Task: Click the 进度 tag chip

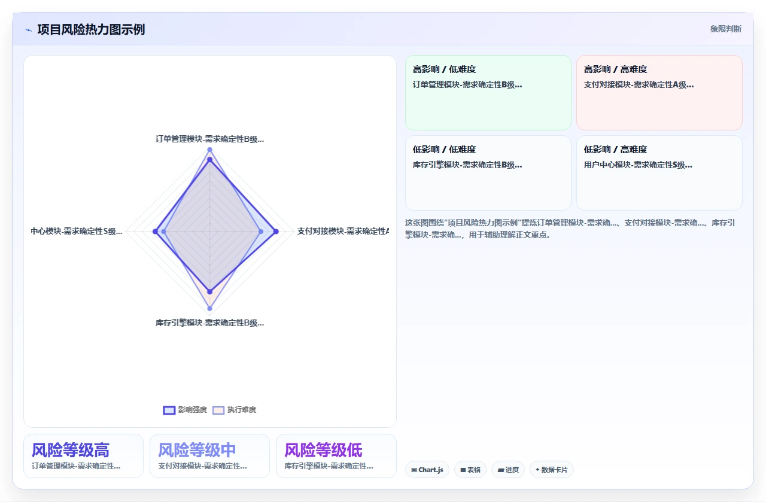Action: click(508, 470)
